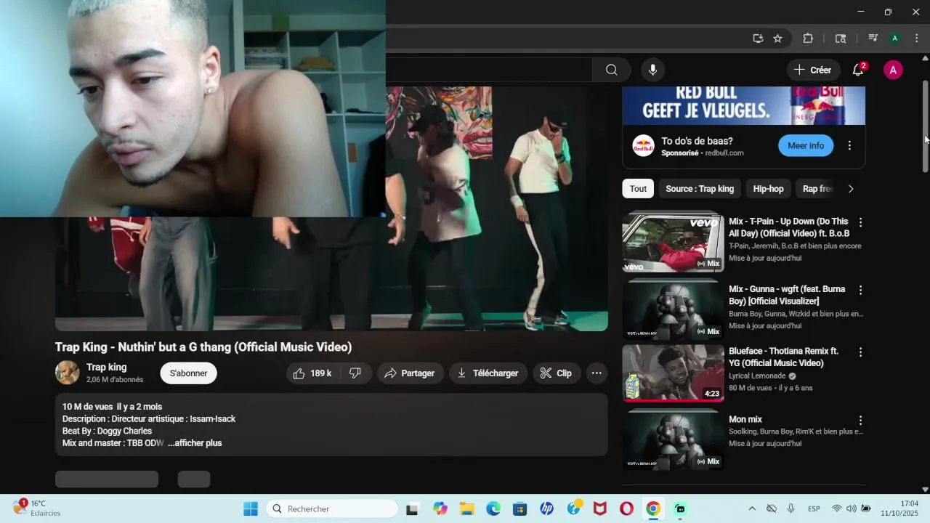Open Windows Start menu

click(251, 508)
